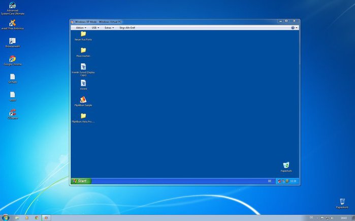Select the file icon below Google Chrome
The image size is (355, 221).
13,78
